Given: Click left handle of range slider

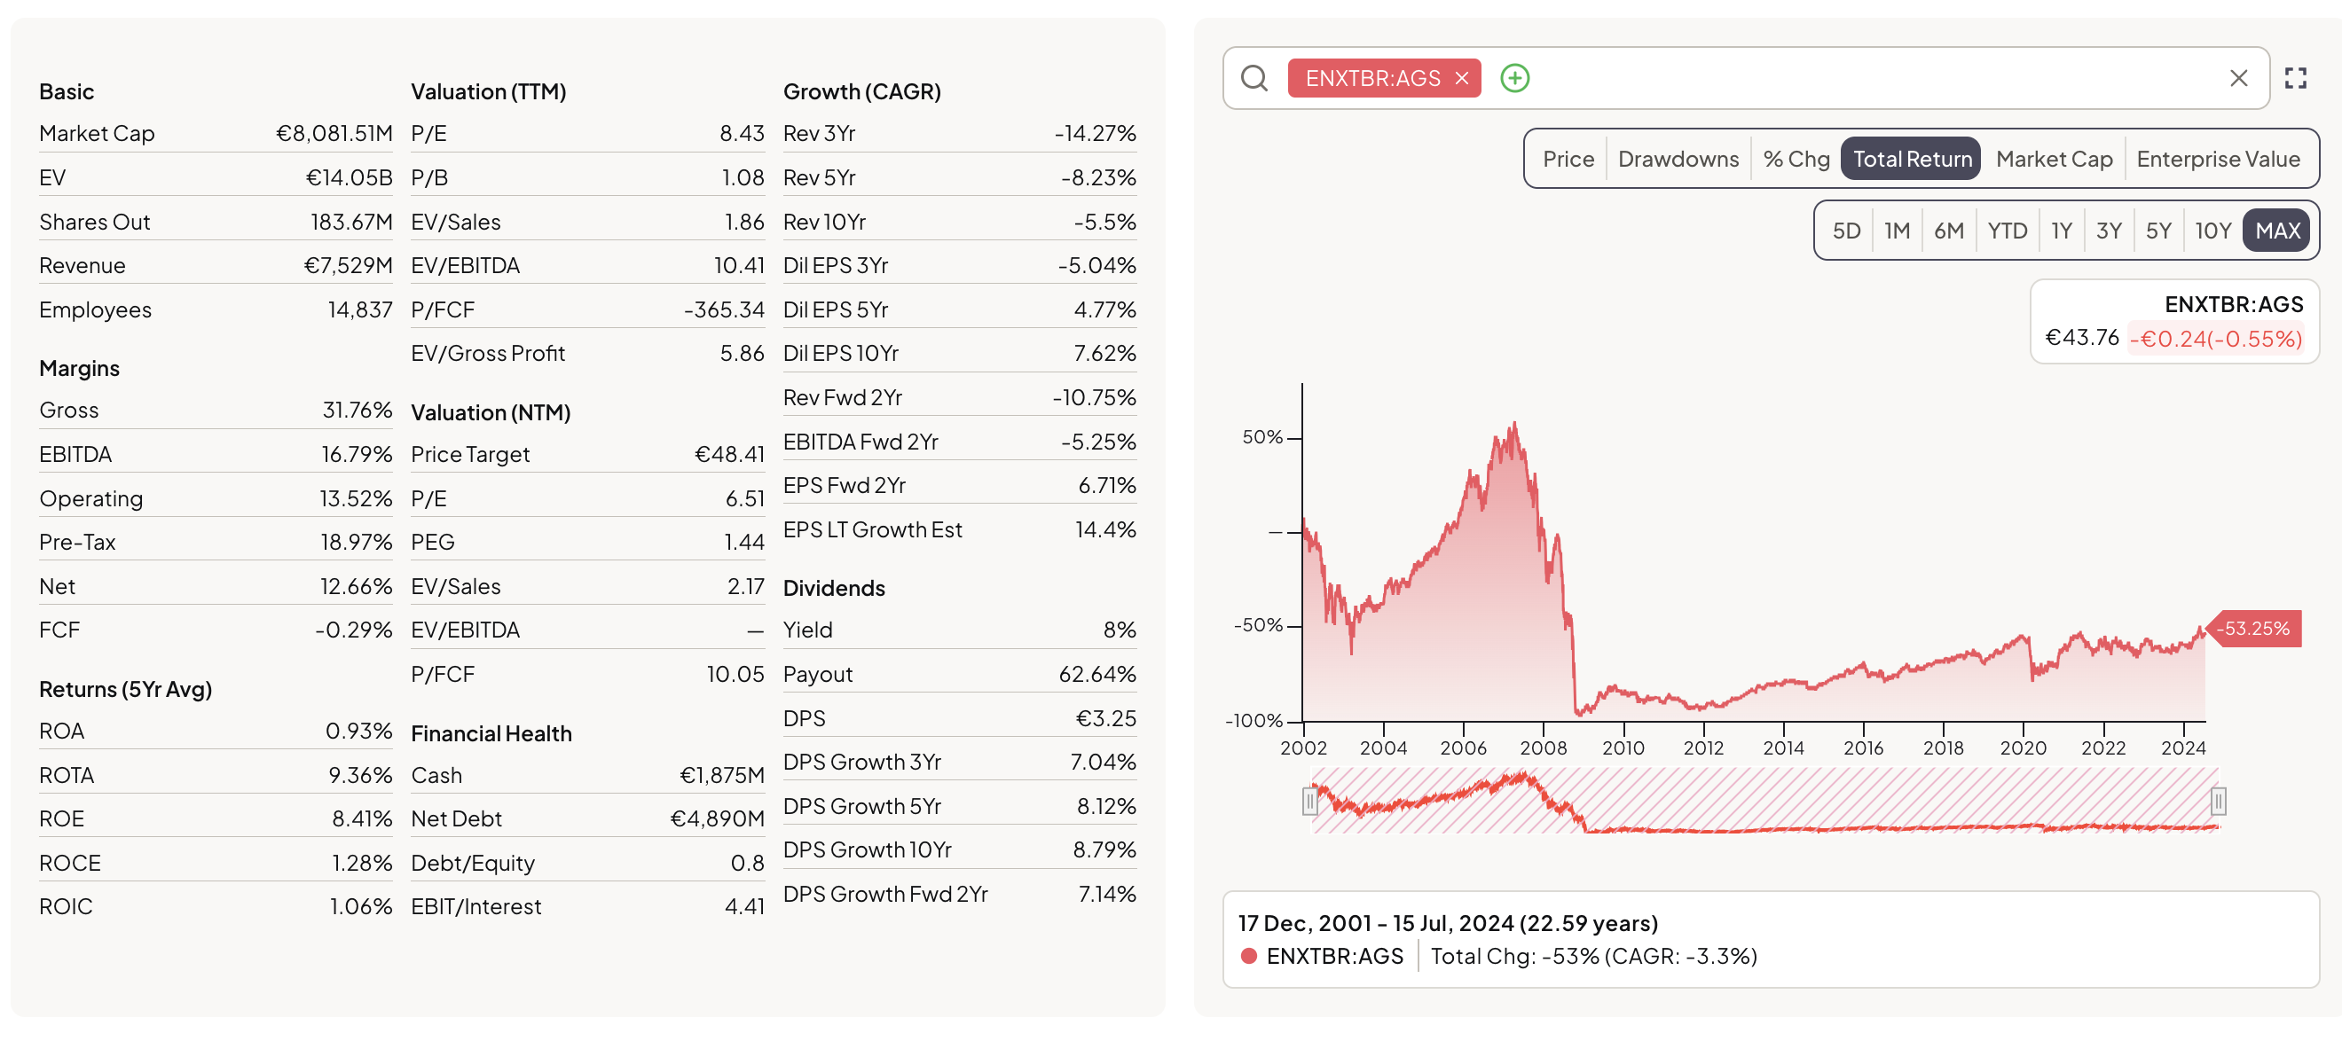Looking at the screenshot, I should (1309, 802).
